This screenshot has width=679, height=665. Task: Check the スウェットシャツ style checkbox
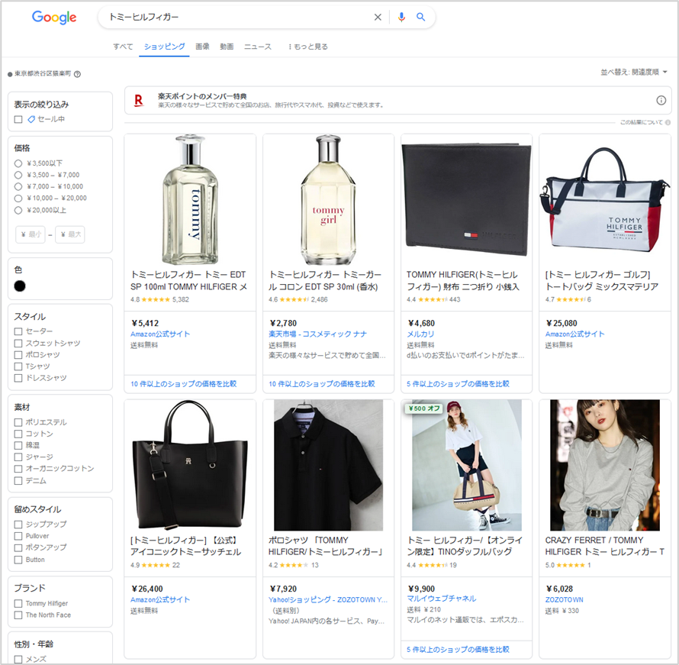tap(18, 343)
